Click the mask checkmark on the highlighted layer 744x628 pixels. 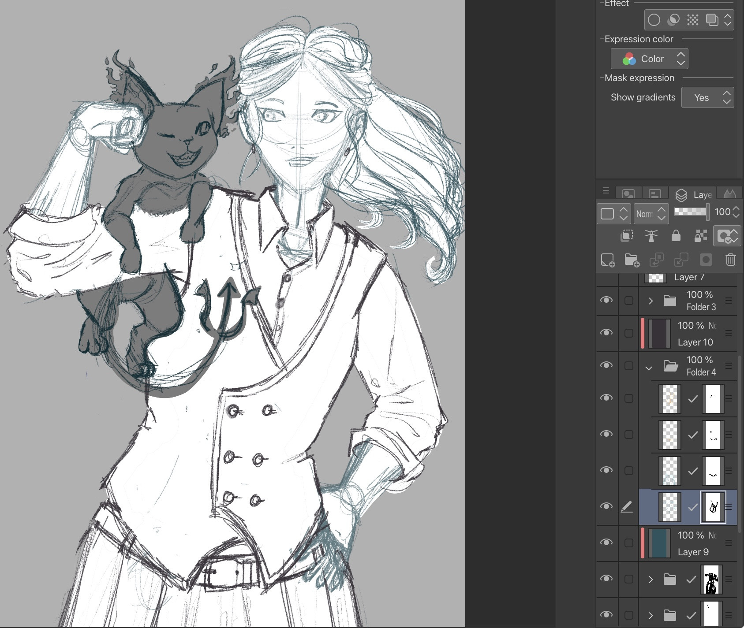coord(693,507)
